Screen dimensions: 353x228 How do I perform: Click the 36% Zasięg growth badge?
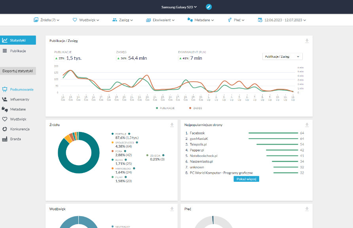(121, 58)
